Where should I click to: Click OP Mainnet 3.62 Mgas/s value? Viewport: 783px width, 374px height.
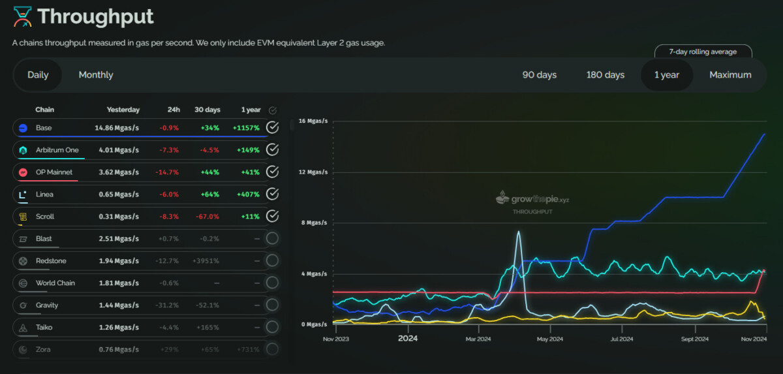(118, 172)
